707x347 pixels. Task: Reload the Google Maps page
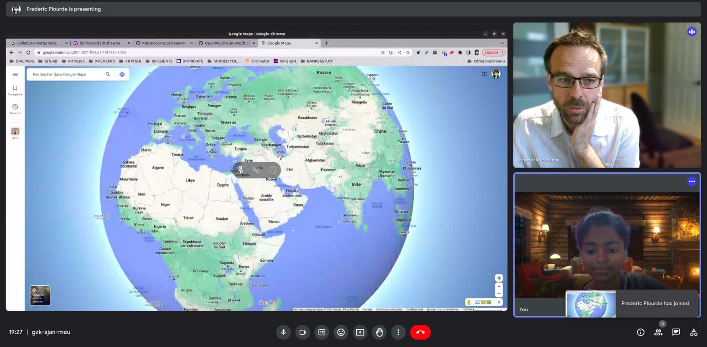tap(28, 52)
